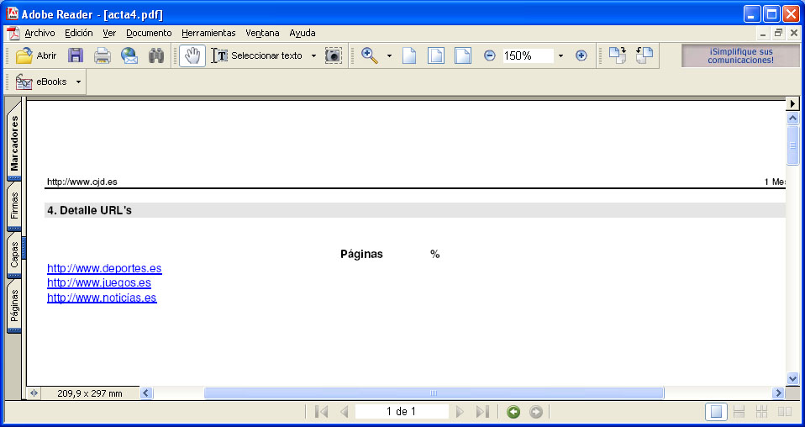The image size is (805, 427).
Task: Click the horizontal scrollbar thumb
Action: tap(434, 393)
